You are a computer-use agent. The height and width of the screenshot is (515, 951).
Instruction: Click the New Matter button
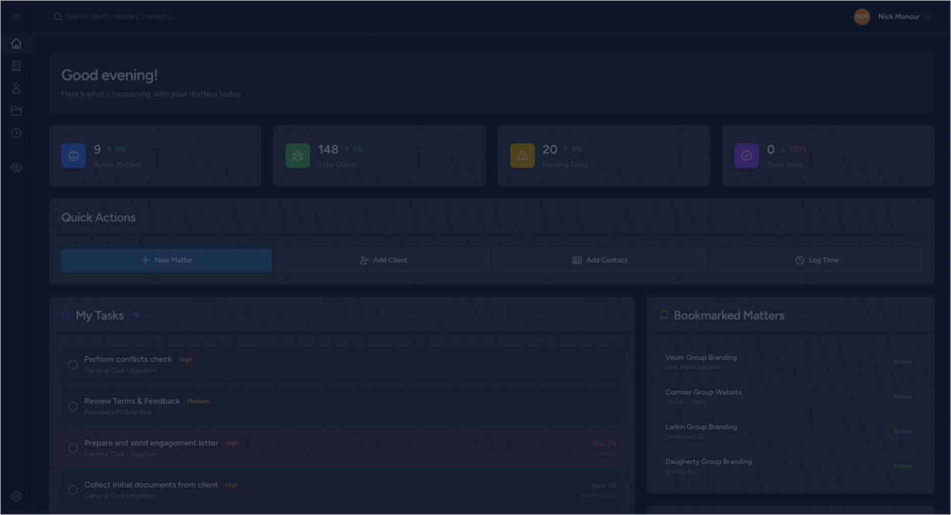tap(166, 260)
